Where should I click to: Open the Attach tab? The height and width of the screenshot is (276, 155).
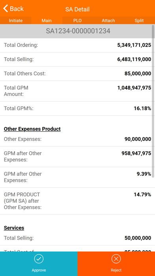coord(108,20)
